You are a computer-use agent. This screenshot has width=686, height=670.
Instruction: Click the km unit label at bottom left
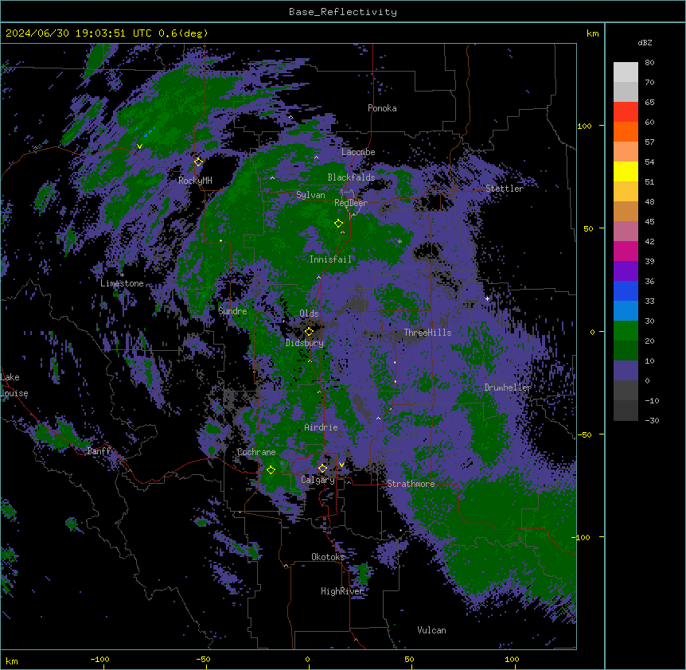pos(12,660)
